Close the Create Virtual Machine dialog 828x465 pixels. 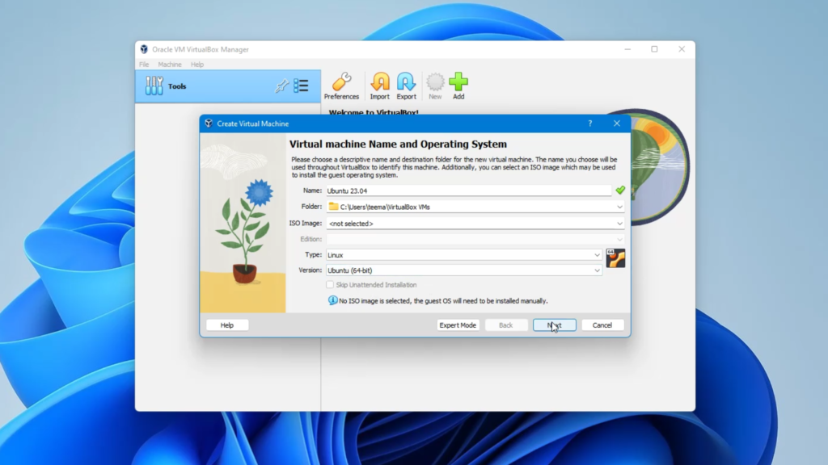point(617,124)
